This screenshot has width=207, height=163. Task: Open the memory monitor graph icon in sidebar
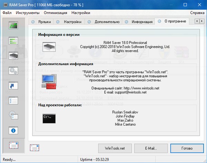coord(13,26)
